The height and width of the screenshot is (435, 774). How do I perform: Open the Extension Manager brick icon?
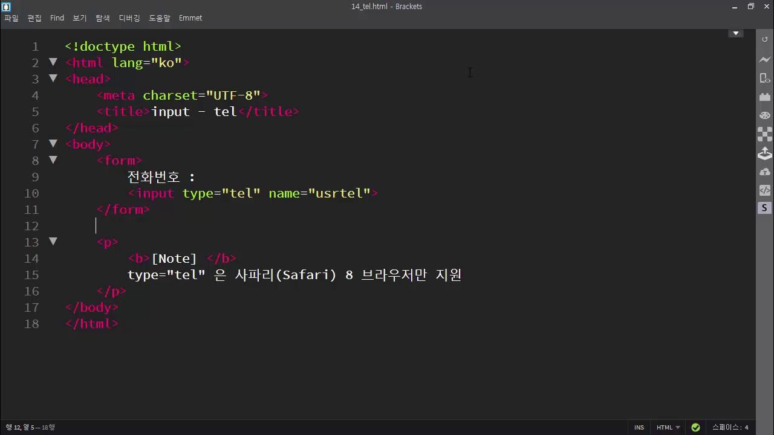click(x=765, y=97)
